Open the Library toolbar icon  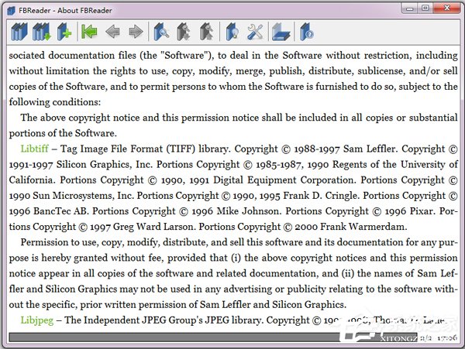(19, 32)
